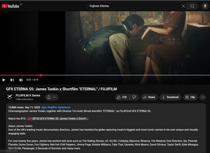Create a clip with the Clip button
This screenshot has height=153, width=210.
click(x=190, y=97)
